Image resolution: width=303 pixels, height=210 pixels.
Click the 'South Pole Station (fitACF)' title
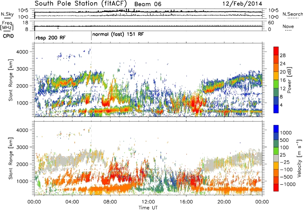(81, 3)
